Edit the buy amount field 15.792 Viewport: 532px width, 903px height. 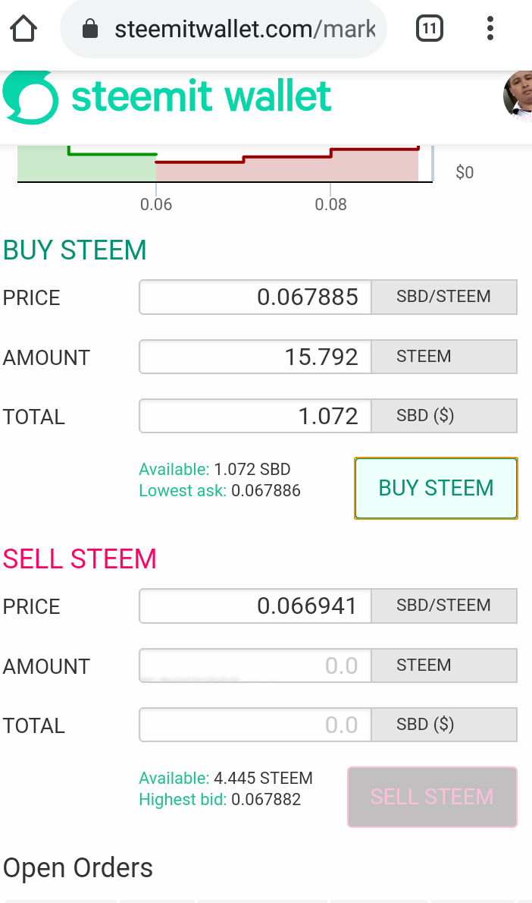[x=255, y=357]
